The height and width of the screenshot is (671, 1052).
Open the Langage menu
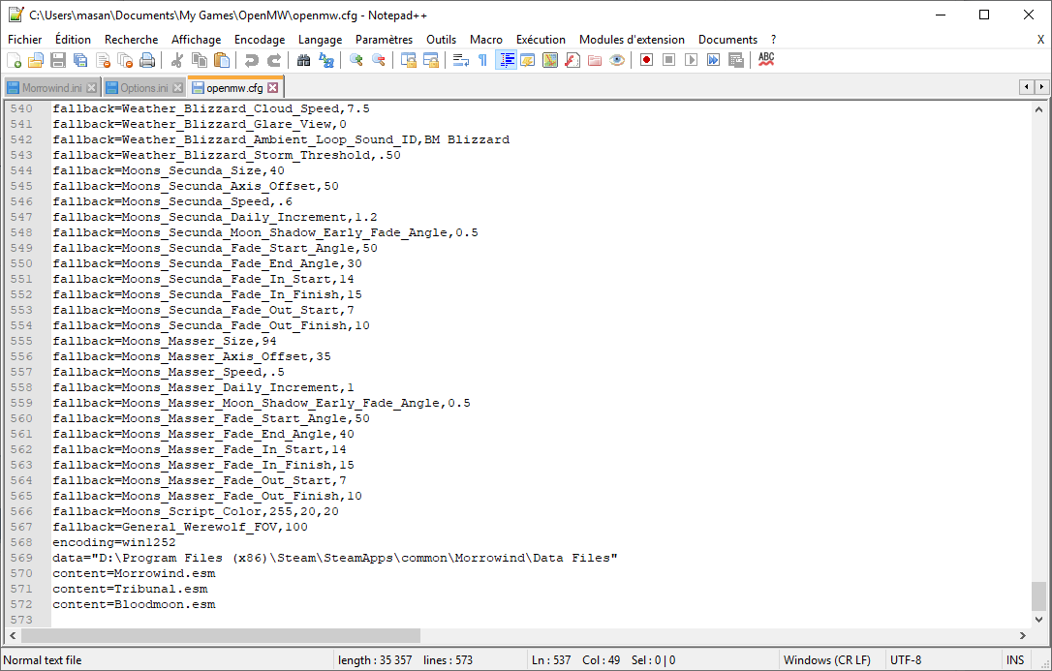[x=320, y=40]
